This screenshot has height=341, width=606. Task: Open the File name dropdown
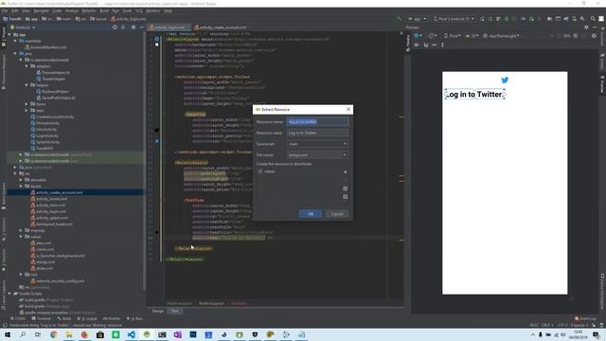pyautogui.click(x=317, y=155)
